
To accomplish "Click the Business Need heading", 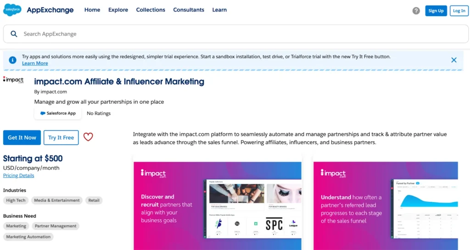I will pyautogui.click(x=19, y=216).
